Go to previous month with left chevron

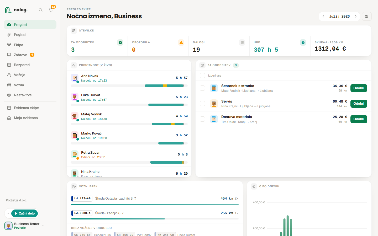tap(323, 16)
